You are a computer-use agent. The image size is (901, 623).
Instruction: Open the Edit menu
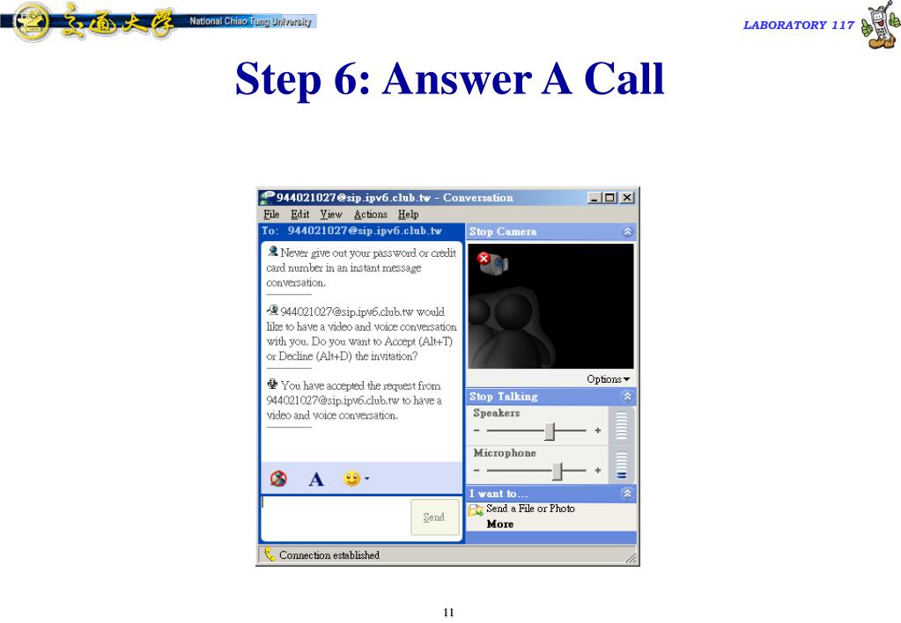[300, 214]
